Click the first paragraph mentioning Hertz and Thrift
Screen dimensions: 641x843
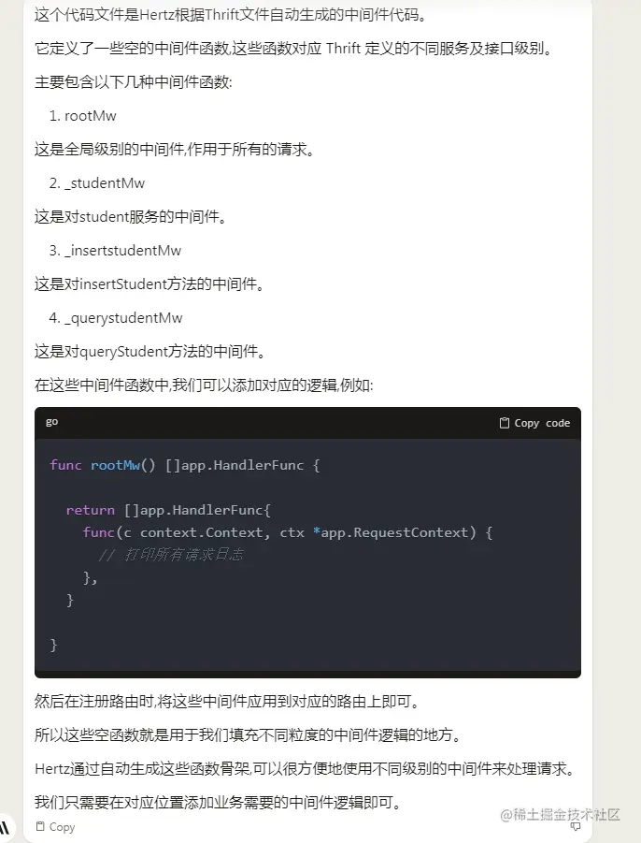pyautogui.click(x=231, y=15)
